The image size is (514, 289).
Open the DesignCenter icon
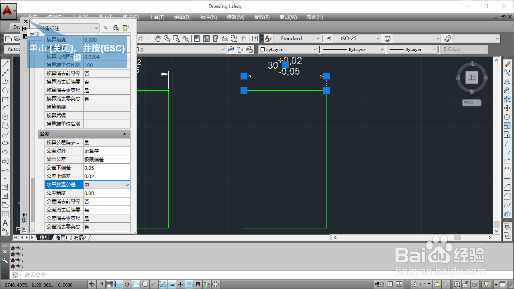pos(207,39)
